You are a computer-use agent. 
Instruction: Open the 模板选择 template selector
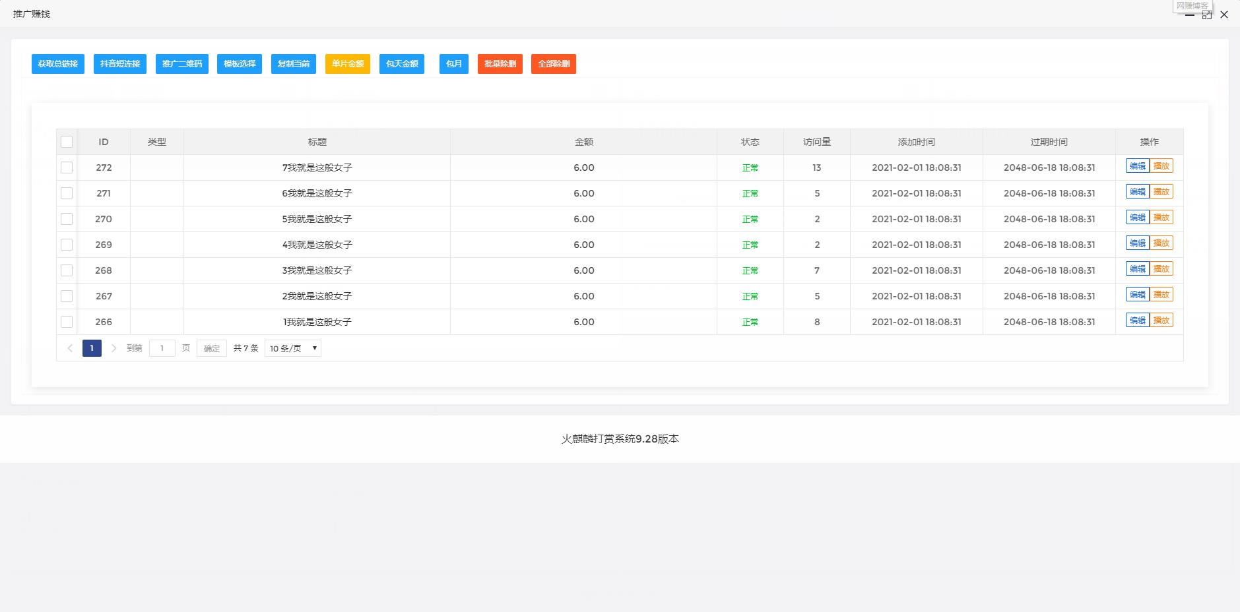pyautogui.click(x=240, y=64)
